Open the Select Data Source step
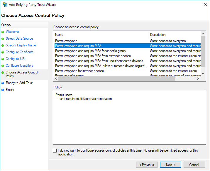The image size is (210, 171). [19, 38]
